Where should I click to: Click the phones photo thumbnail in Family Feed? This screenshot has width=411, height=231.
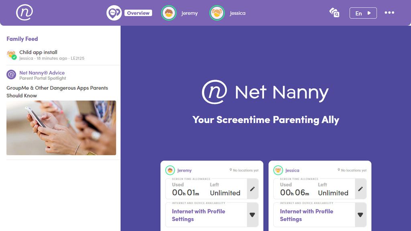click(x=61, y=128)
